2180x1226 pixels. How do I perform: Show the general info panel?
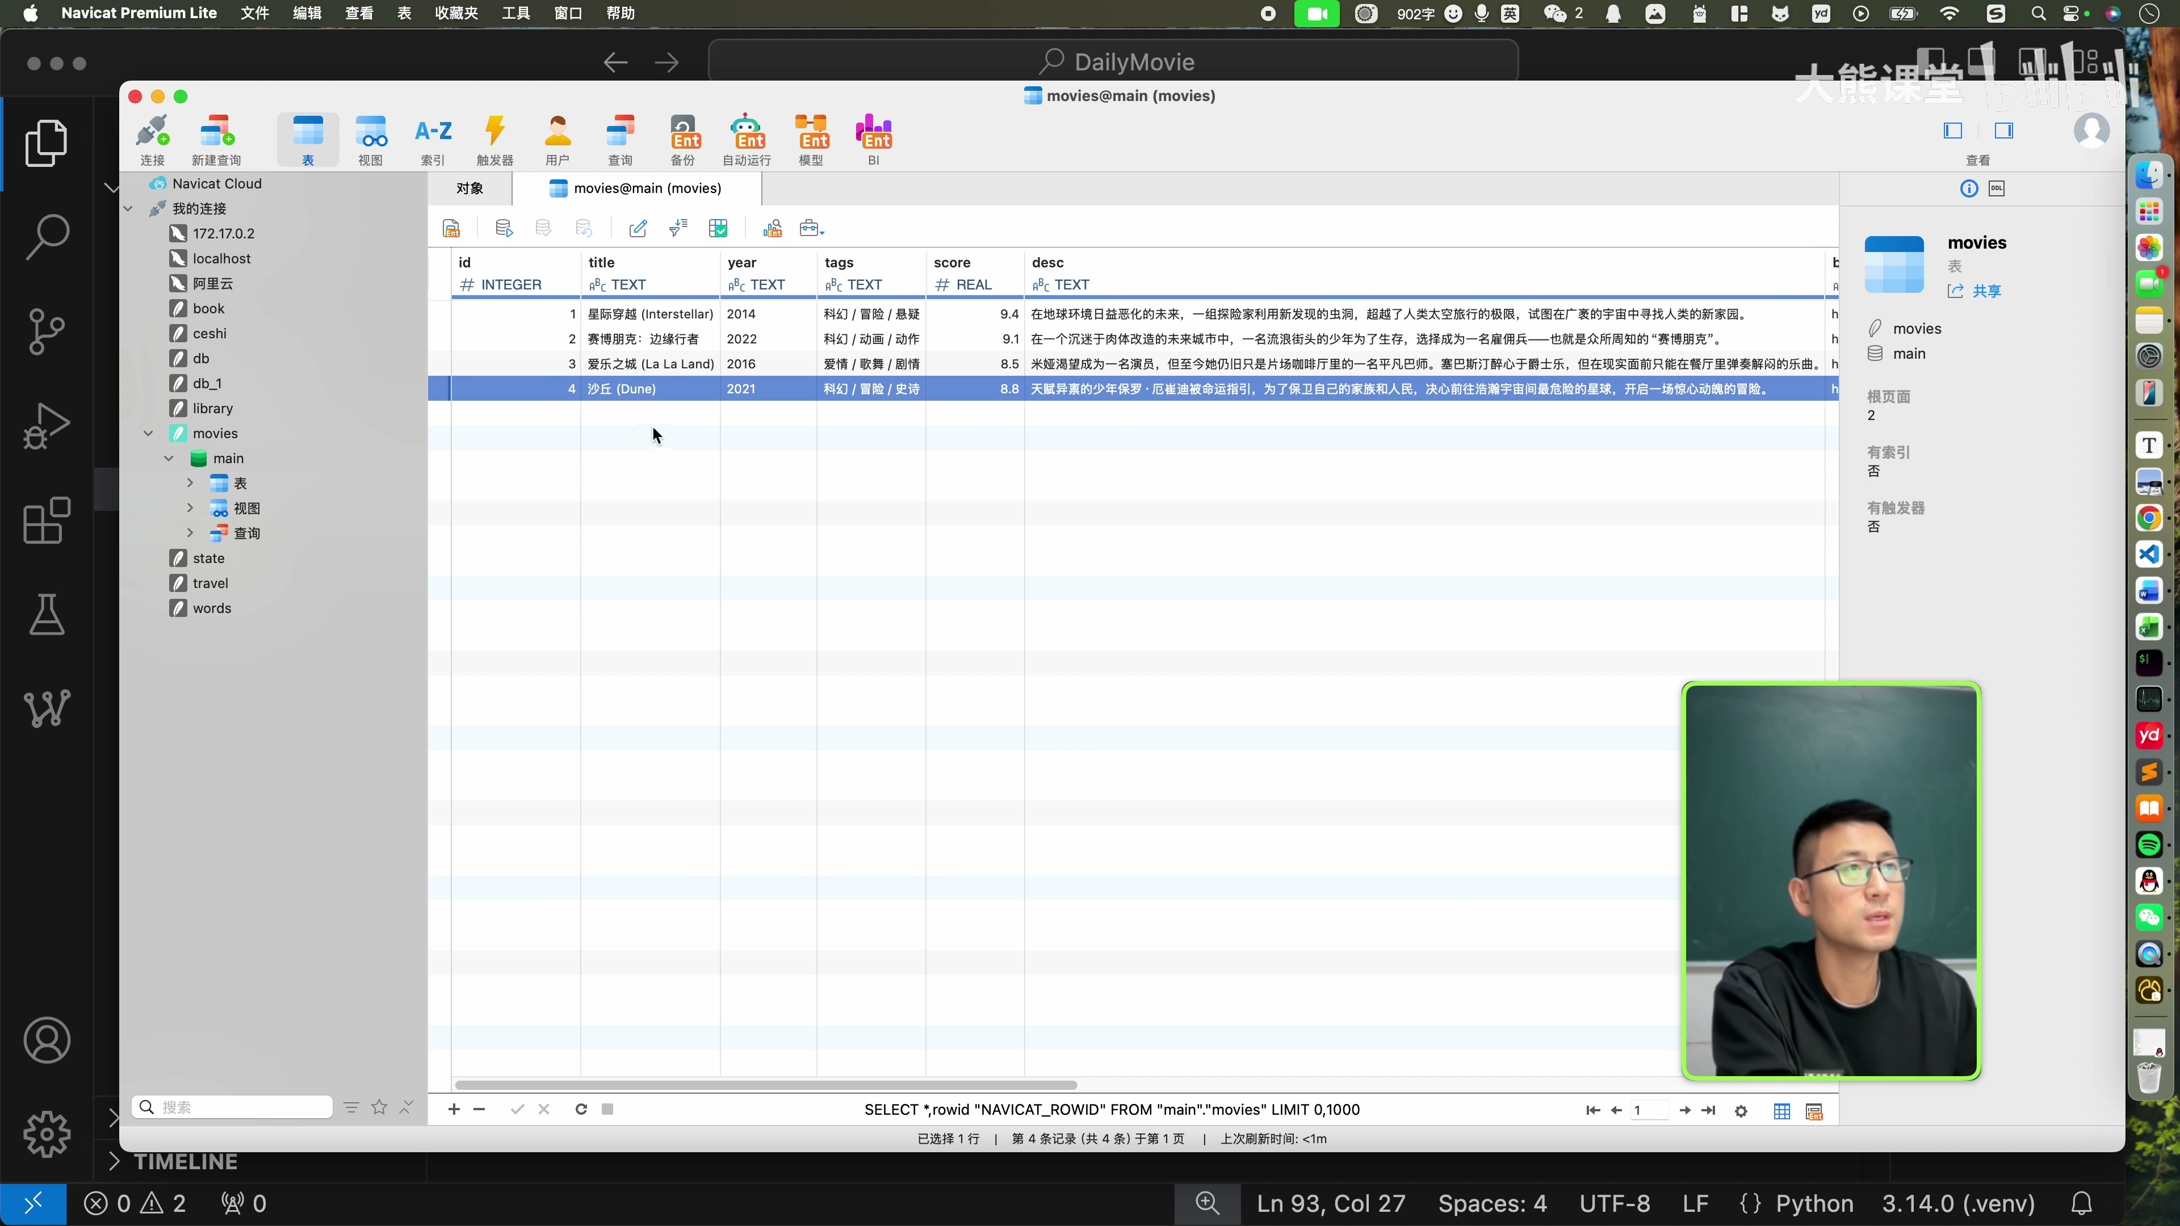(x=1969, y=188)
